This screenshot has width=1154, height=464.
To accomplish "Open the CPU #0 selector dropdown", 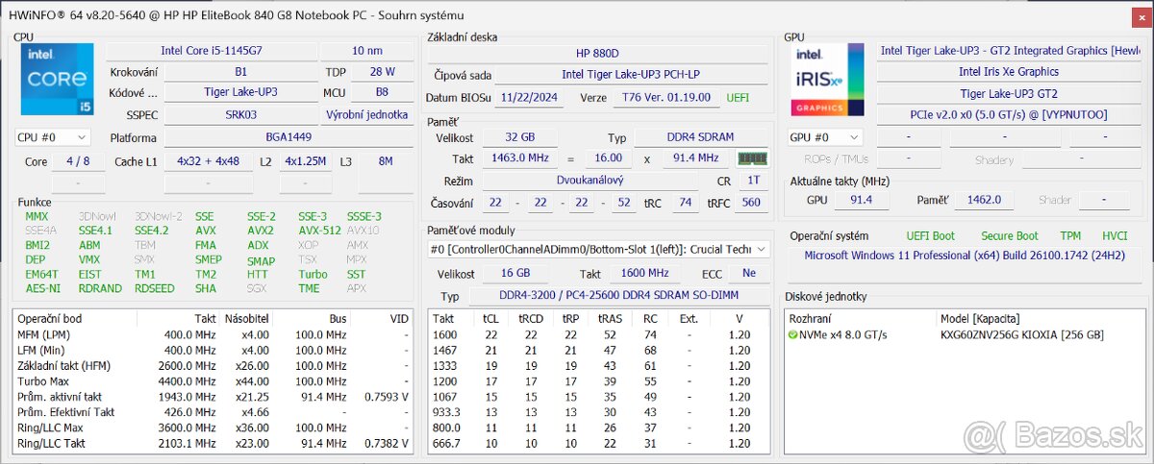I will click(x=54, y=137).
